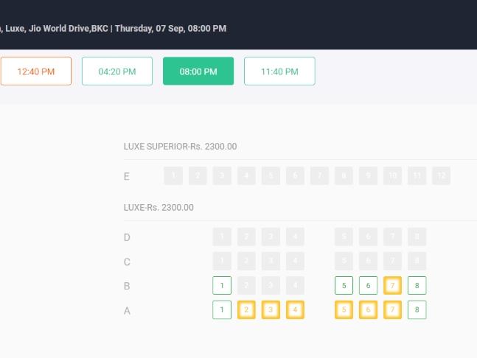Deselect highlighted seat A5
477x358 pixels.
pyautogui.click(x=344, y=309)
